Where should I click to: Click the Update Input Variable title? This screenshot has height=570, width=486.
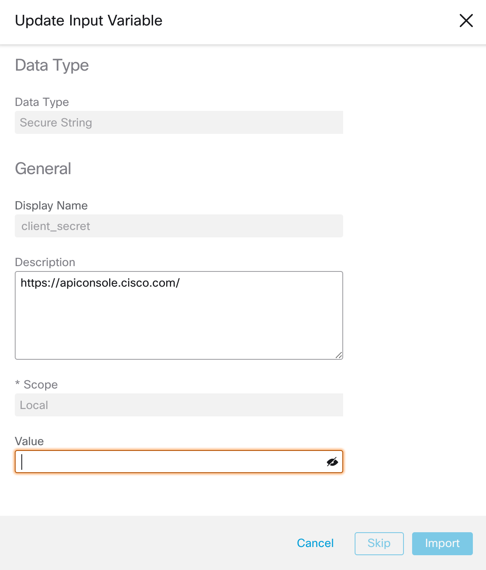(89, 21)
